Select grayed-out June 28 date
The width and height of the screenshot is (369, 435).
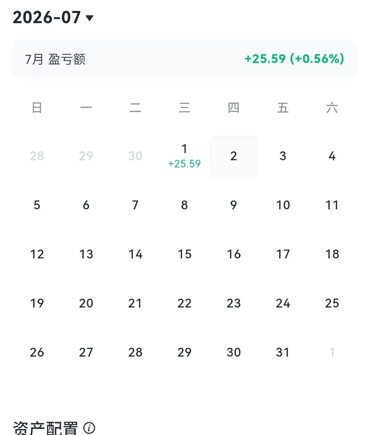(37, 156)
